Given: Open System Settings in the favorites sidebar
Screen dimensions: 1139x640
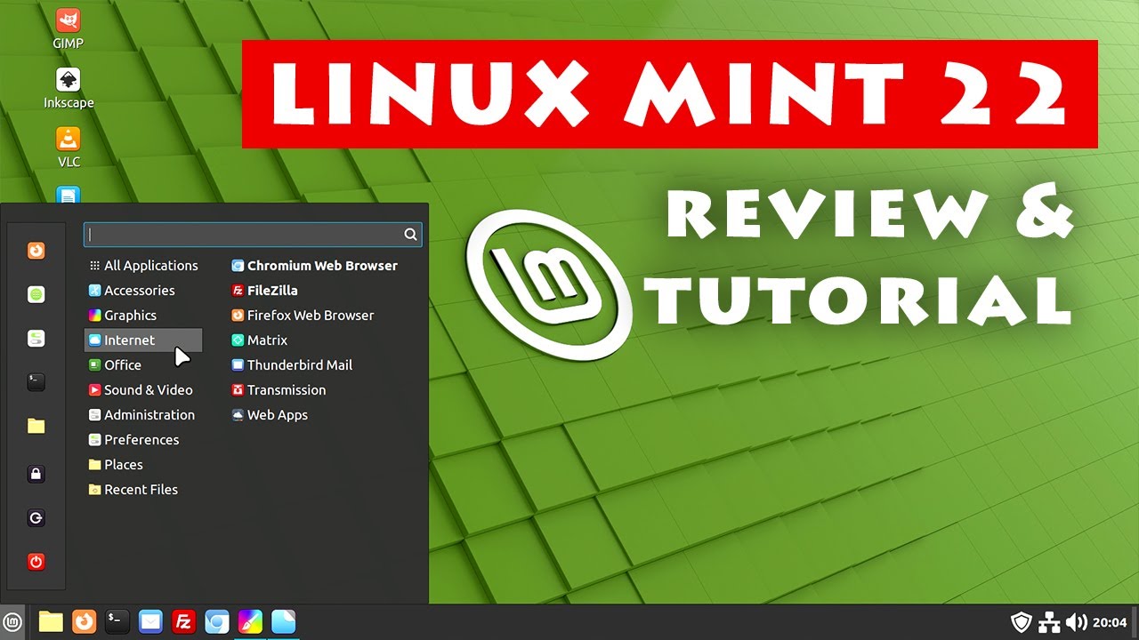Looking at the screenshot, I should pos(36,338).
